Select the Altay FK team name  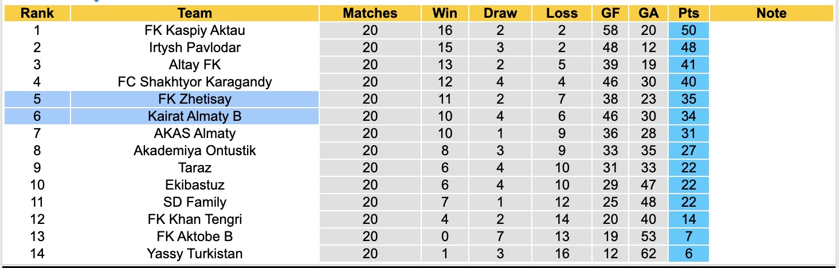(194, 65)
